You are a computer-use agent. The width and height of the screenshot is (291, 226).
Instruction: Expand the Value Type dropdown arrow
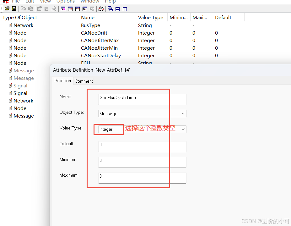(183, 130)
